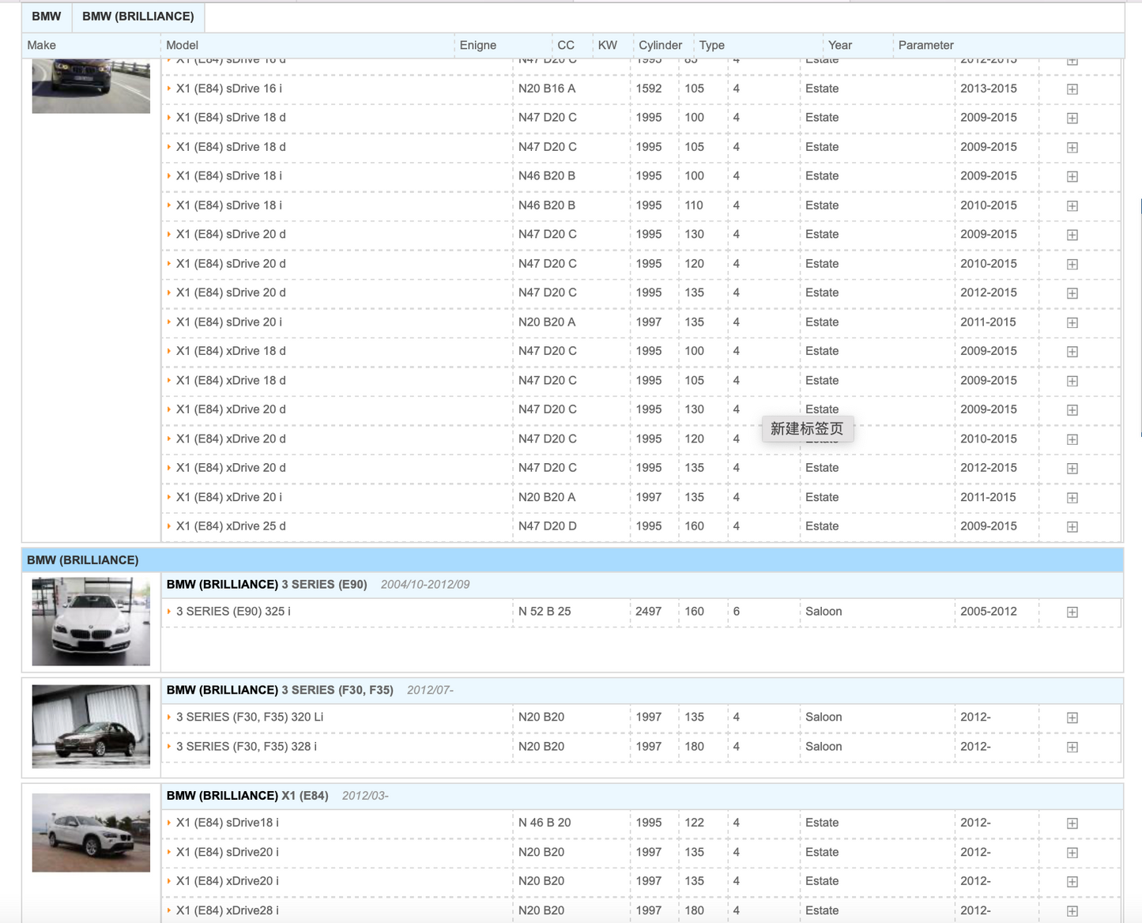Expand parameters for X1 sDrive 16 i row
The height and width of the screenshot is (923, 1142).
click(1072, 89)
